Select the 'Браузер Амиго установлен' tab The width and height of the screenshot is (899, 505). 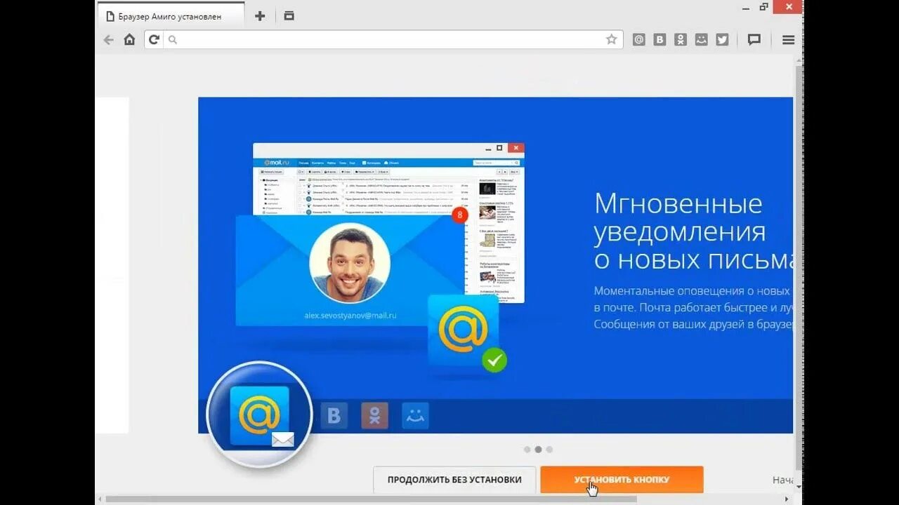(x=171, y=15)
